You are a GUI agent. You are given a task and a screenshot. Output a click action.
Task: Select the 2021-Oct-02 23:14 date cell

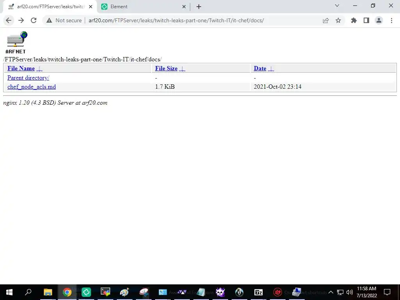278,87
